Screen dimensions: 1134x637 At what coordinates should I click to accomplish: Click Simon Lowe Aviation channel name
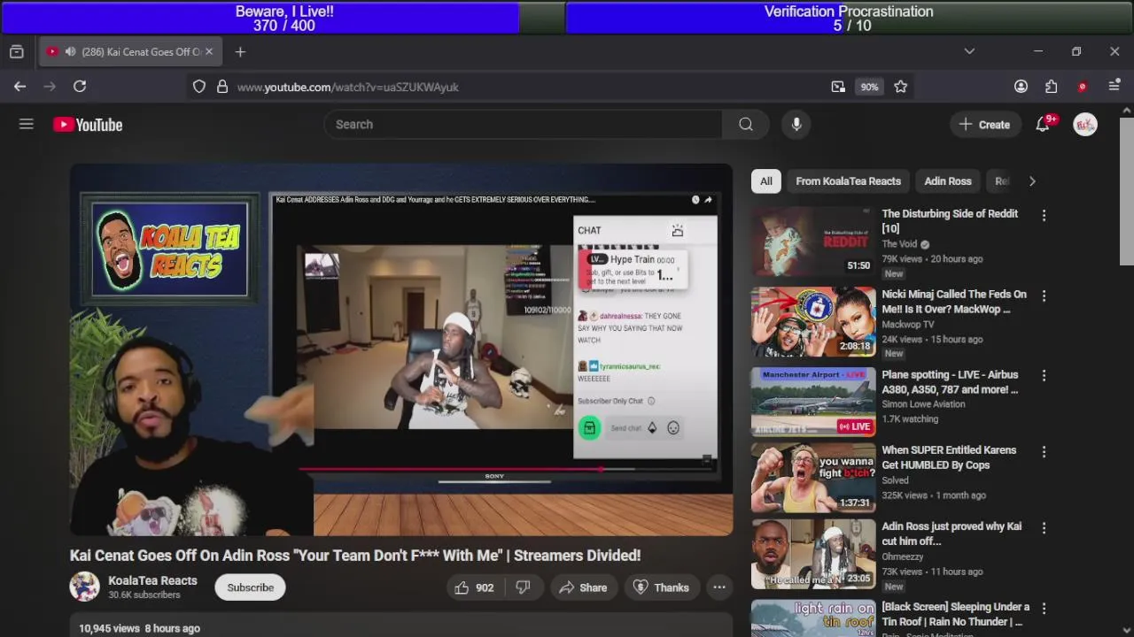pyautogui.click(x=923, y=404)
